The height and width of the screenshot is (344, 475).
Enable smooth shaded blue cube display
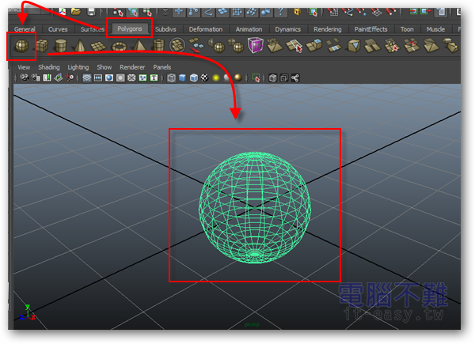pos(182,78)
